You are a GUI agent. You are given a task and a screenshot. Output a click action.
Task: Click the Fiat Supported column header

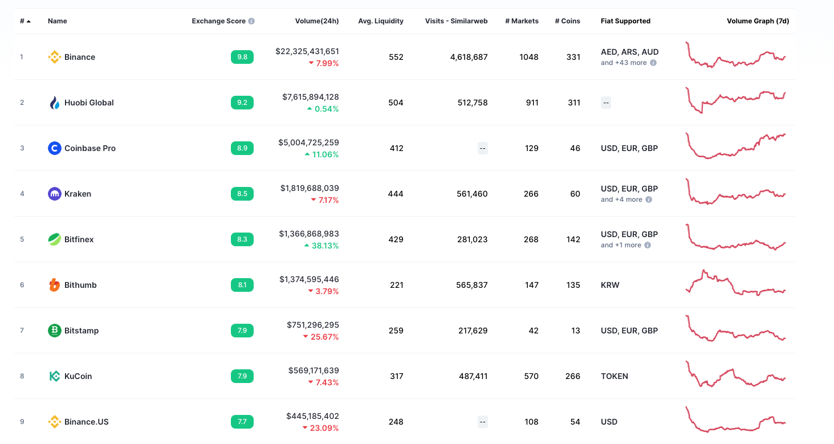tap(625, 21)
